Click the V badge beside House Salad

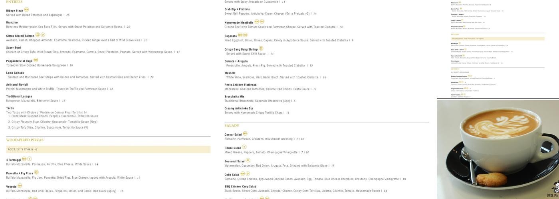tap(244, 147)
